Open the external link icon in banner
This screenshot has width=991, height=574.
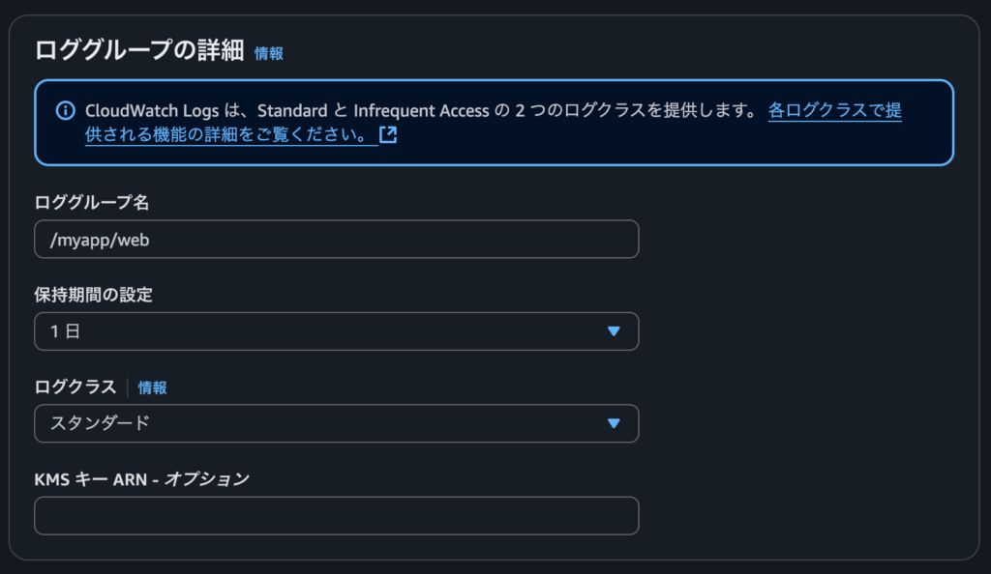point(388,134)
